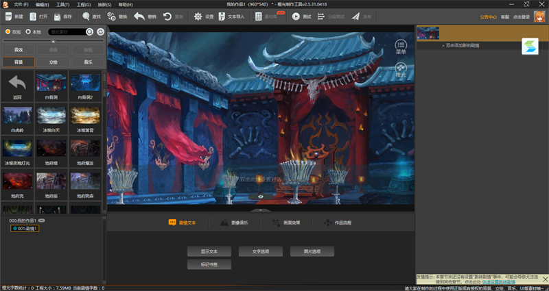
Task: Click the 新建 (New) toolbar icon
Action: [x=8, y=16]
